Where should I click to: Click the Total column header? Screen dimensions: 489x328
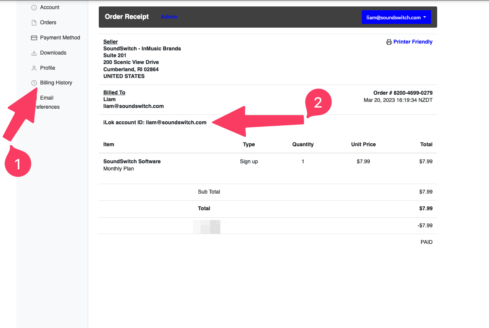click(426, 144)
